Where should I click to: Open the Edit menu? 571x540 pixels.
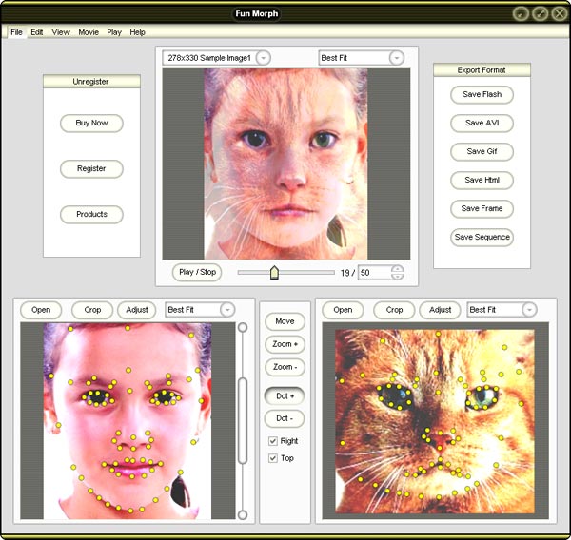click(x=37, y=32)
